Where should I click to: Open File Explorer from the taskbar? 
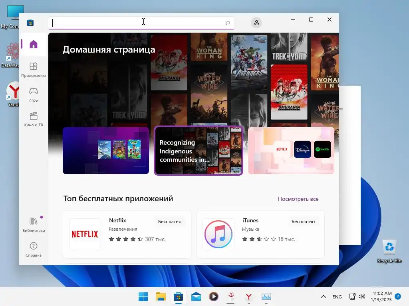click(x=161, y=296)
